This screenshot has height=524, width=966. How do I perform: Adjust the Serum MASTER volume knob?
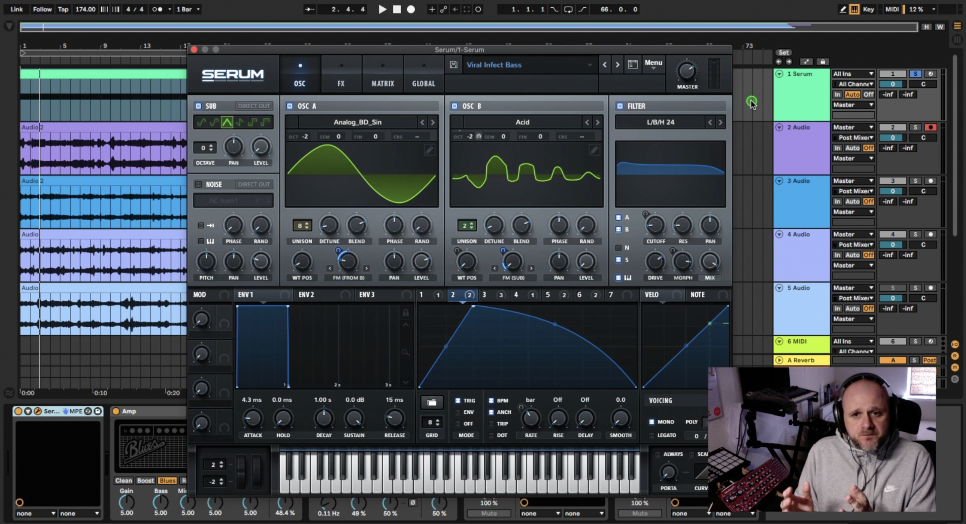pyautogui.click(x=687, y=71)
